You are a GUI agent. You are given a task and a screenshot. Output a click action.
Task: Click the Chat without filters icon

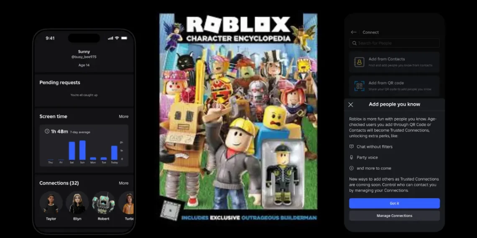click(x=351, y=147)
